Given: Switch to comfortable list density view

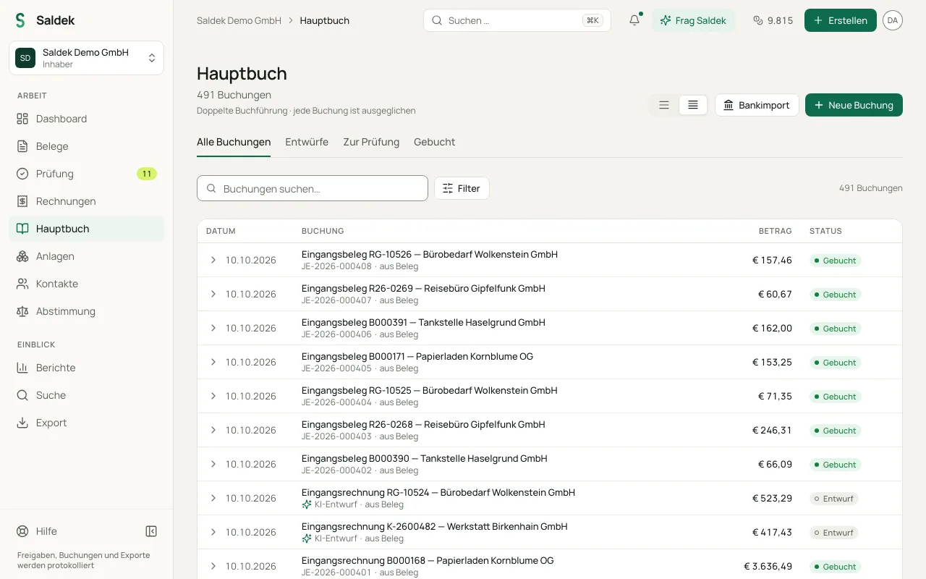Looking at the screenshot, I should (664, 105).
